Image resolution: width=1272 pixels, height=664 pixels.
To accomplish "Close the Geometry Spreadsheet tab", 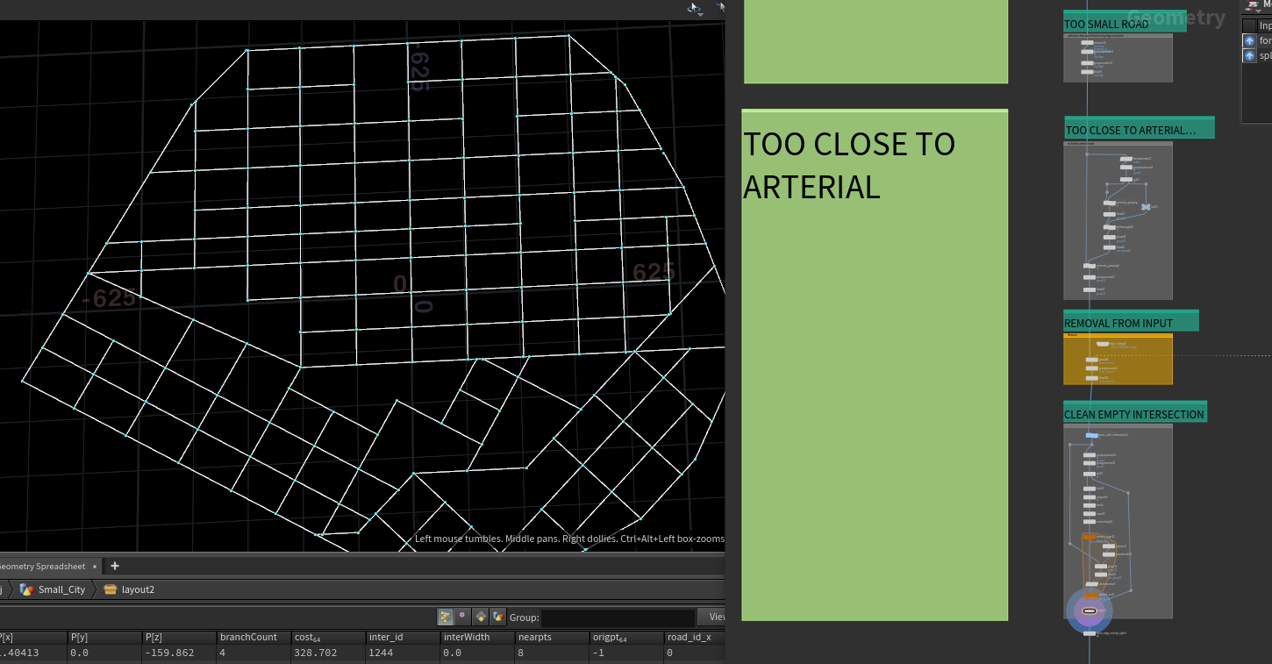I will pos(95,567).
